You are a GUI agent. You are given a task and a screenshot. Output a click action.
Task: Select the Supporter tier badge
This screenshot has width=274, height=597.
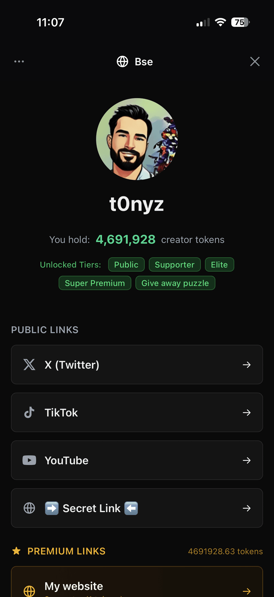[174, 264]
